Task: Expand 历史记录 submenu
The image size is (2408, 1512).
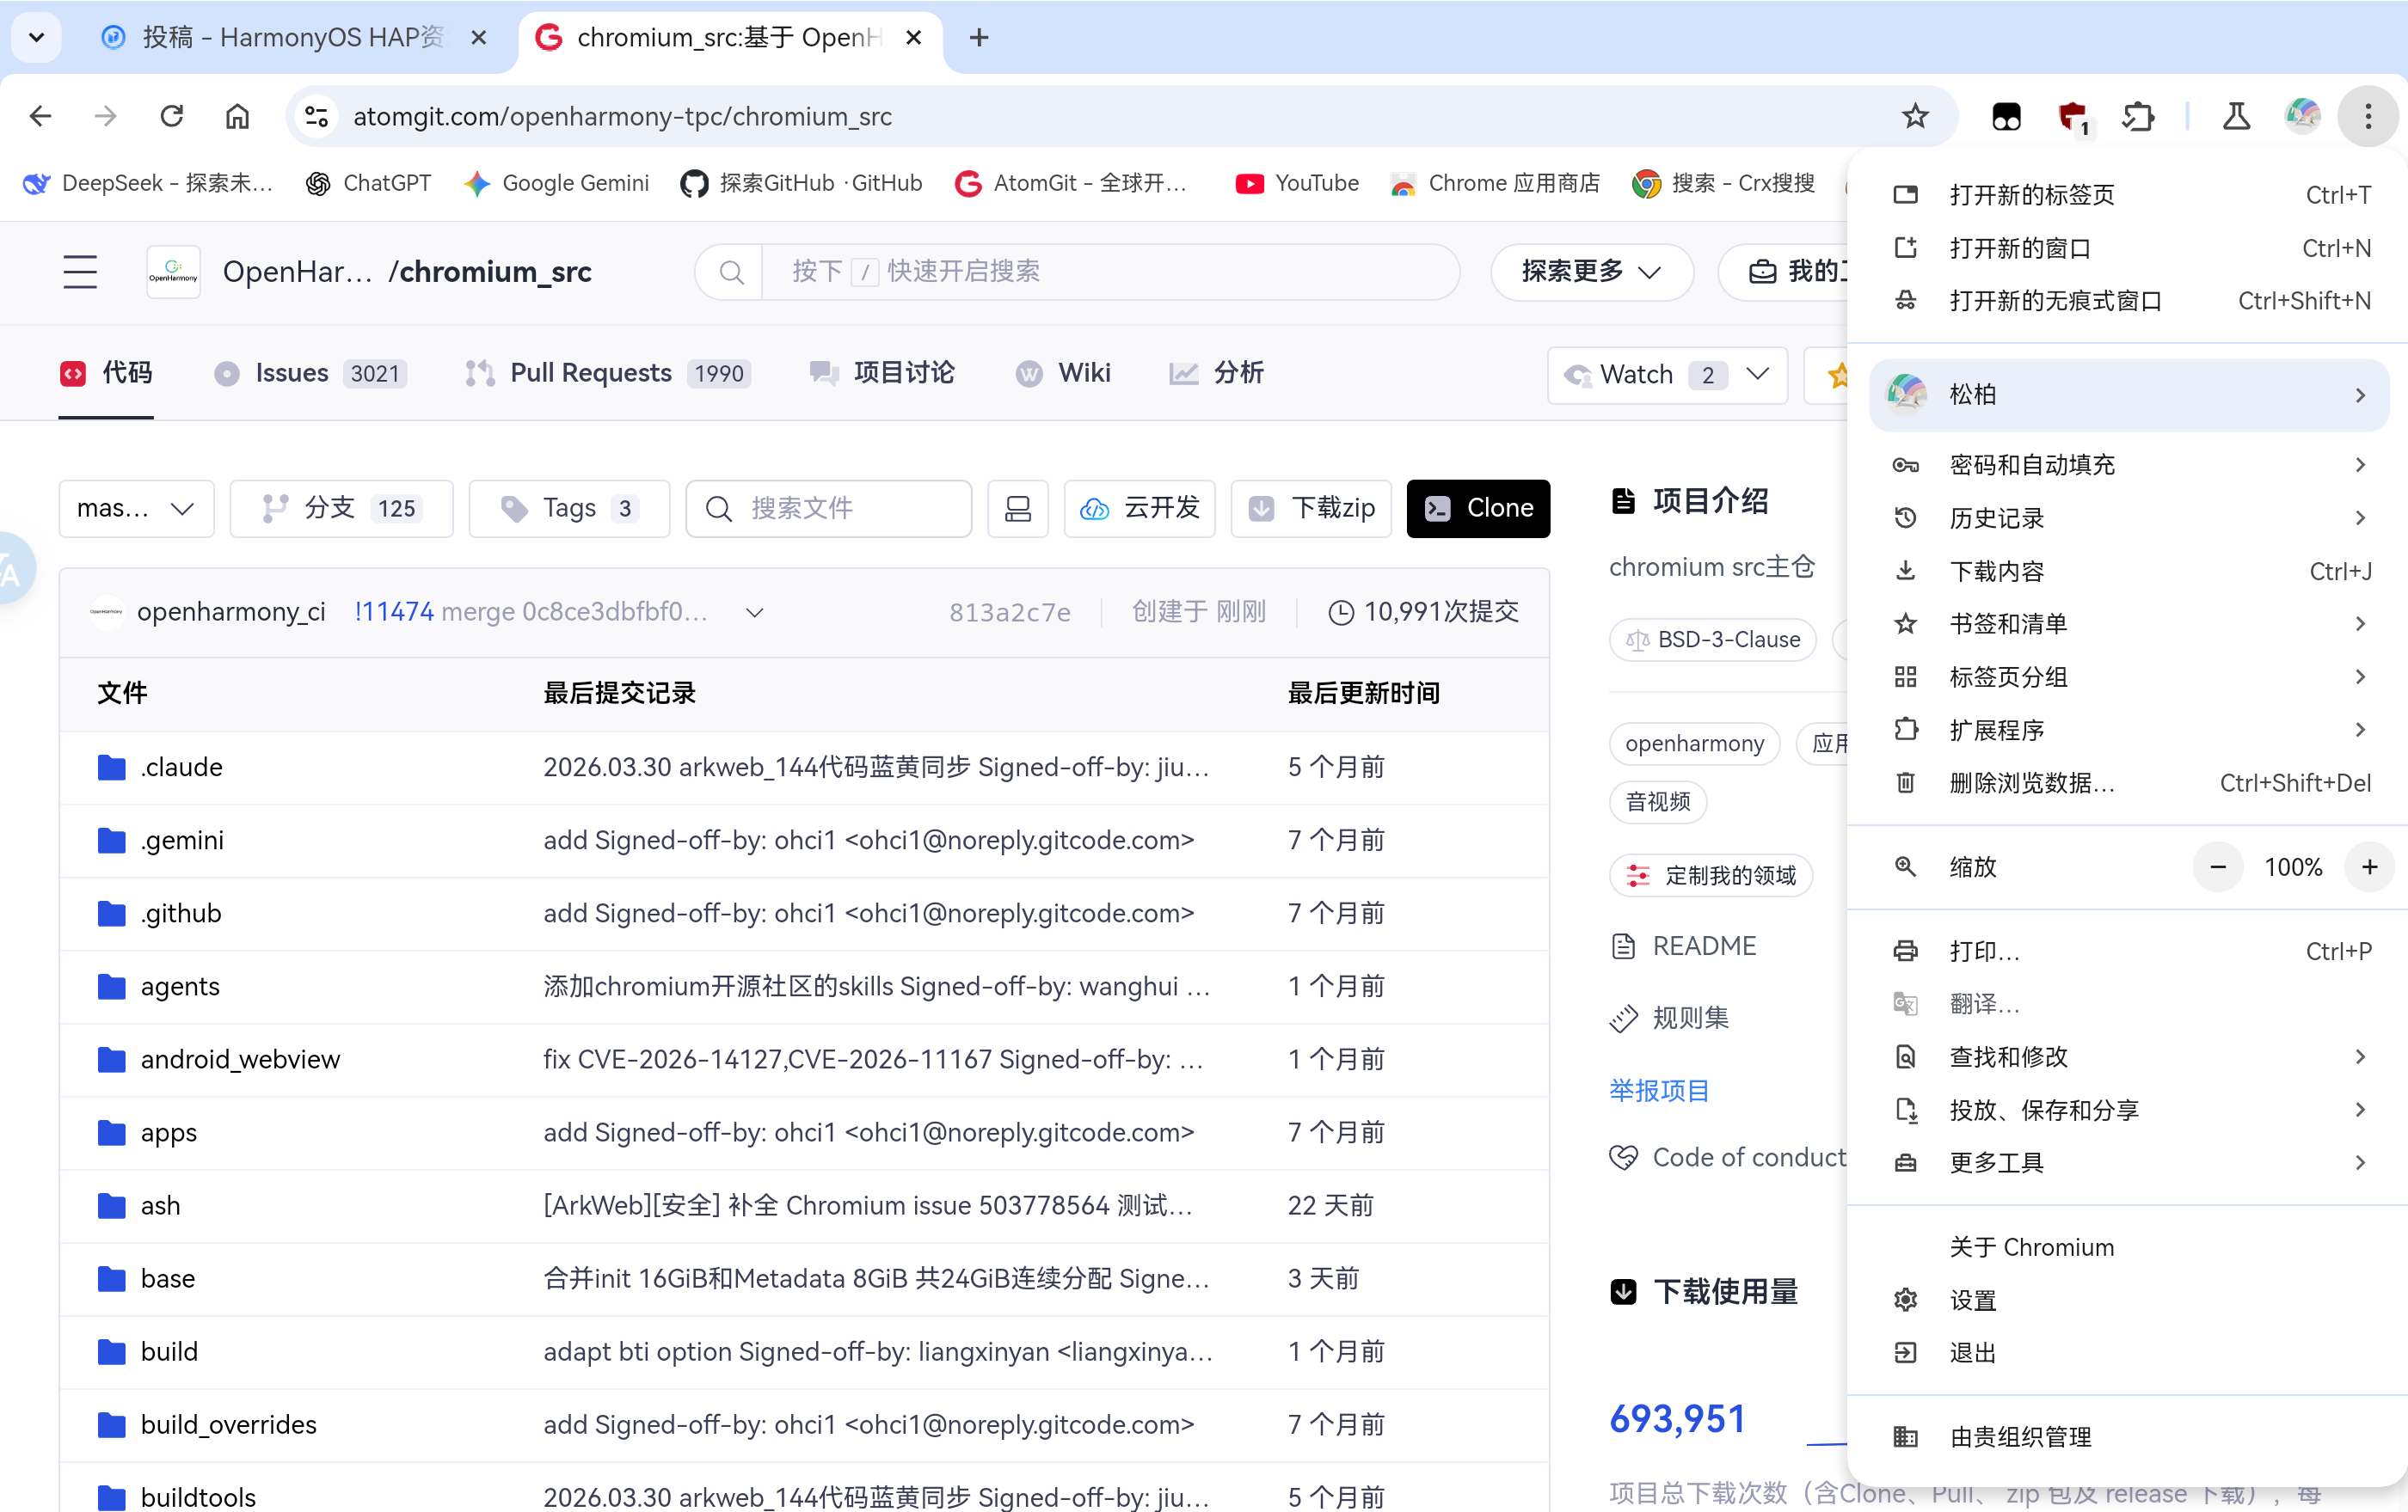Action: (2128, 517)
